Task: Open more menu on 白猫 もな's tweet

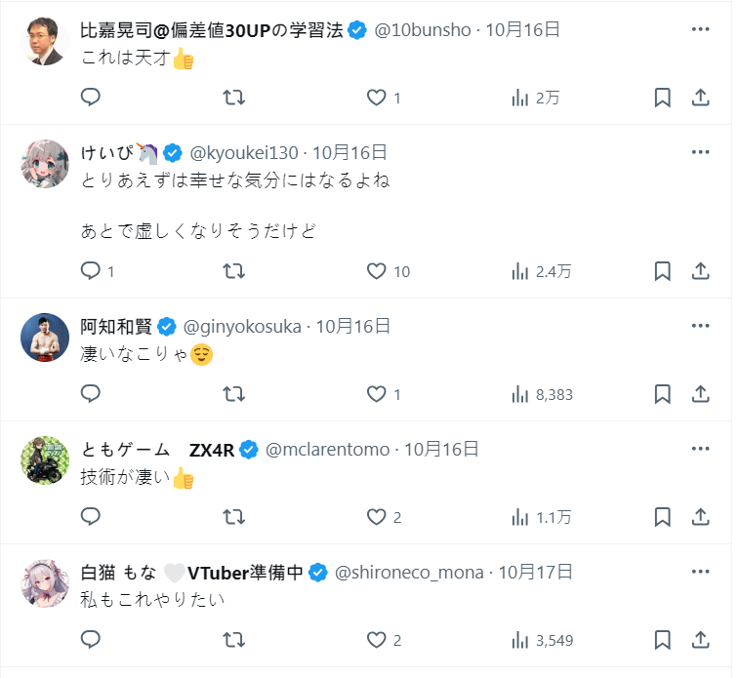Action: click(700, 572)
